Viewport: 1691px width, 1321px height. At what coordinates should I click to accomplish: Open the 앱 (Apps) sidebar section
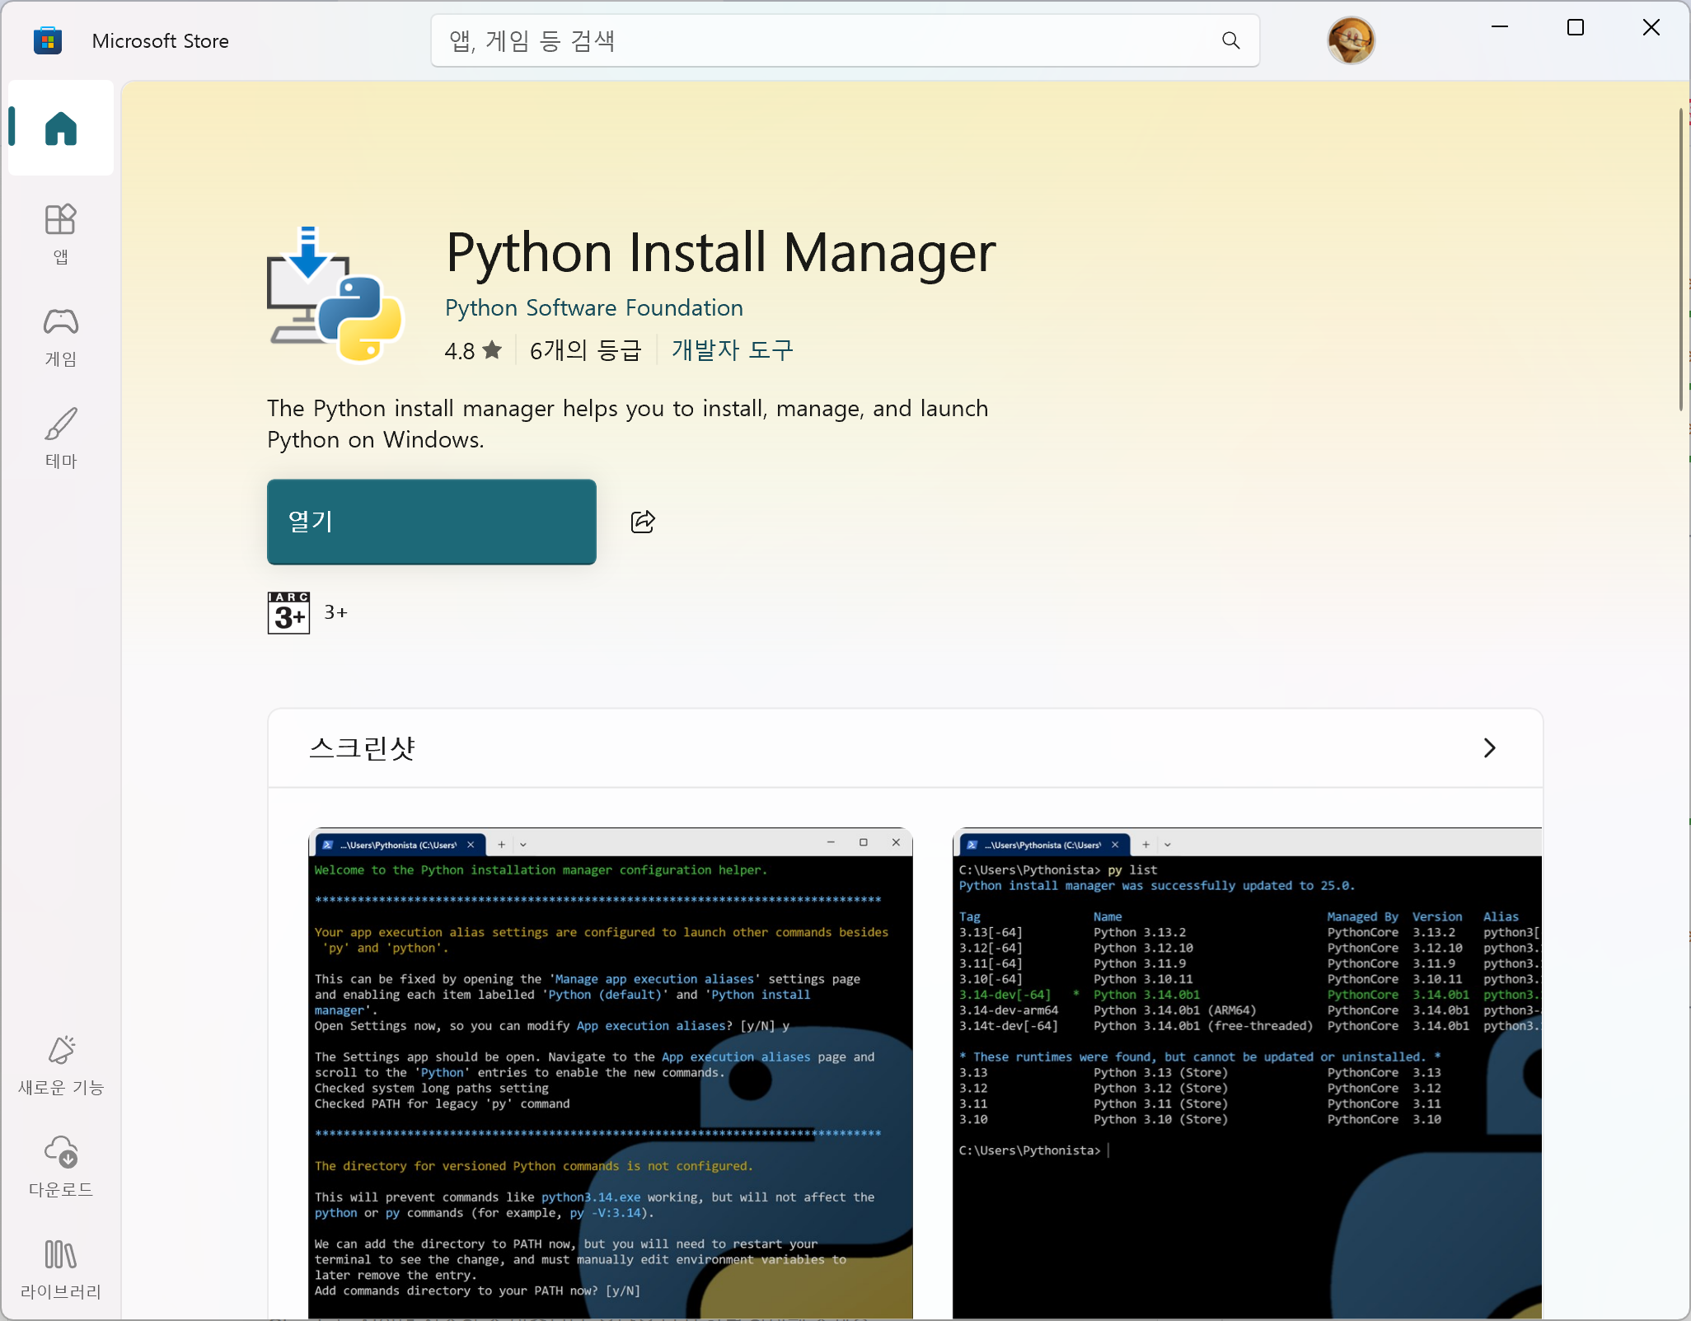point(61,234)
